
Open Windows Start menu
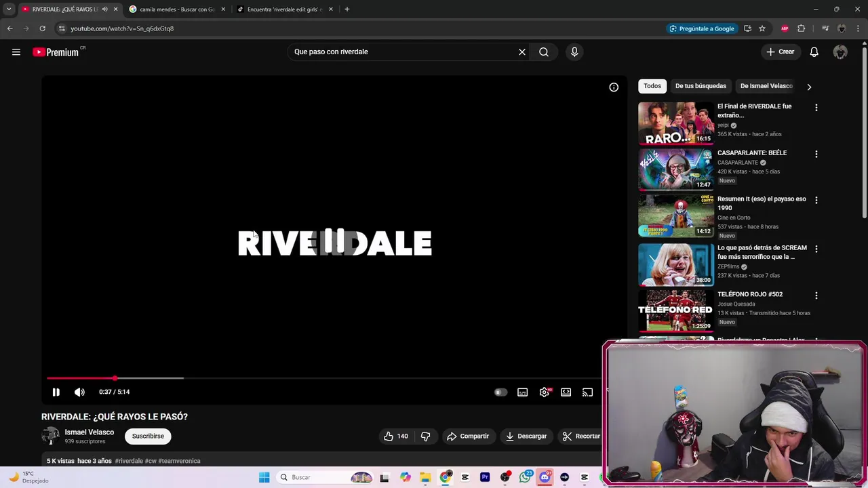[264, 478]
